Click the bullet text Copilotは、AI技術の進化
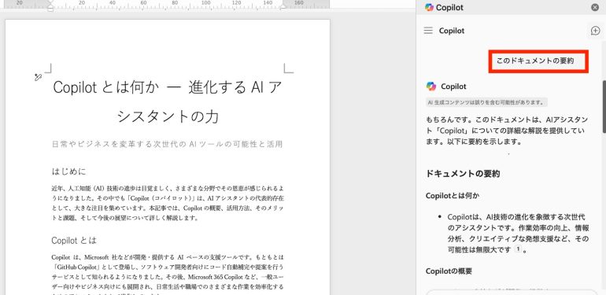 point(519,233)
